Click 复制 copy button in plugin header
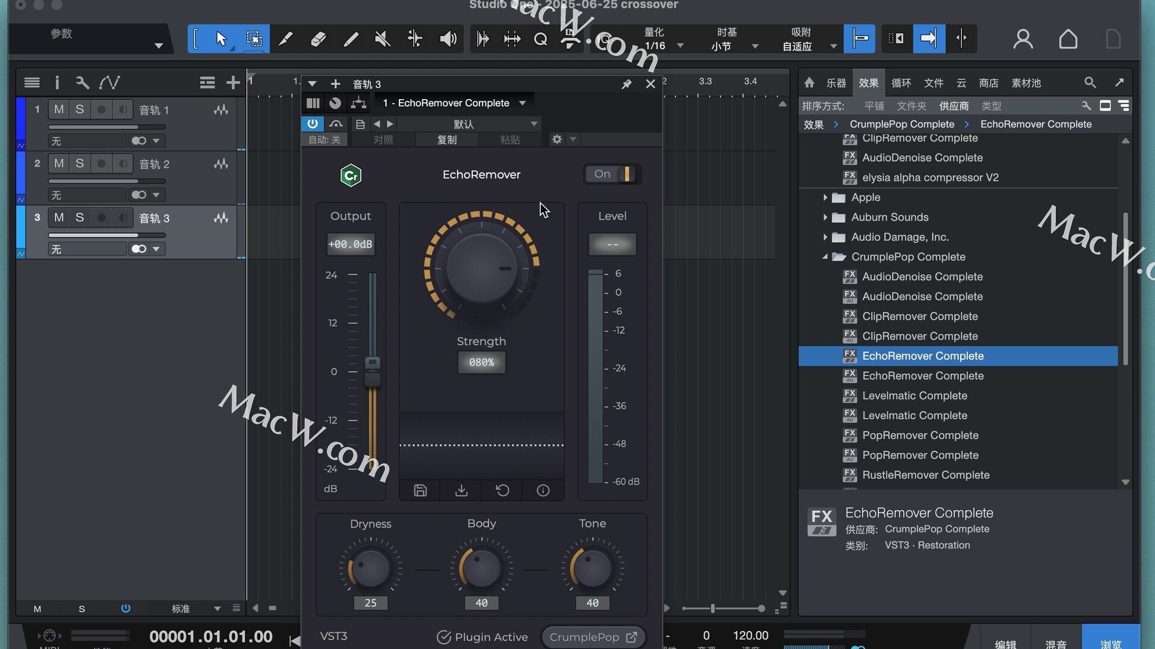 click(446, 139)
